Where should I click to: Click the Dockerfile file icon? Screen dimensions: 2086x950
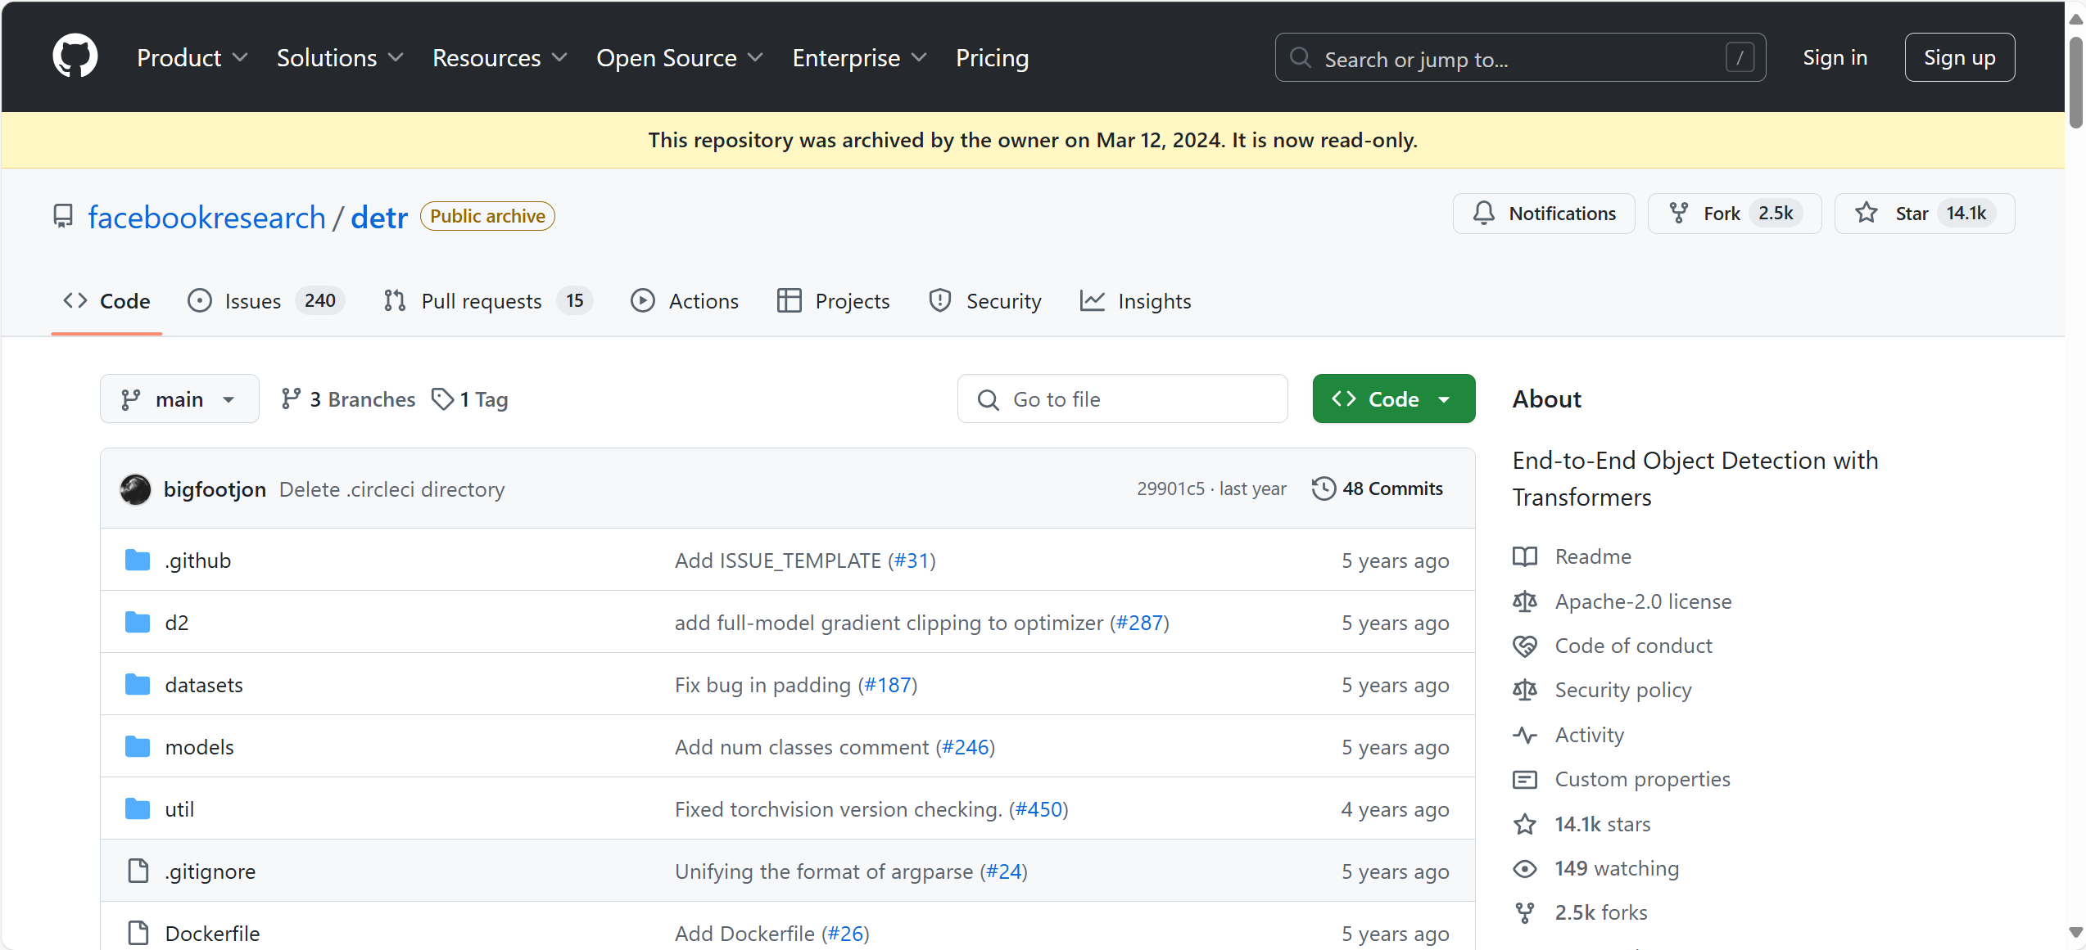[138, 934]
